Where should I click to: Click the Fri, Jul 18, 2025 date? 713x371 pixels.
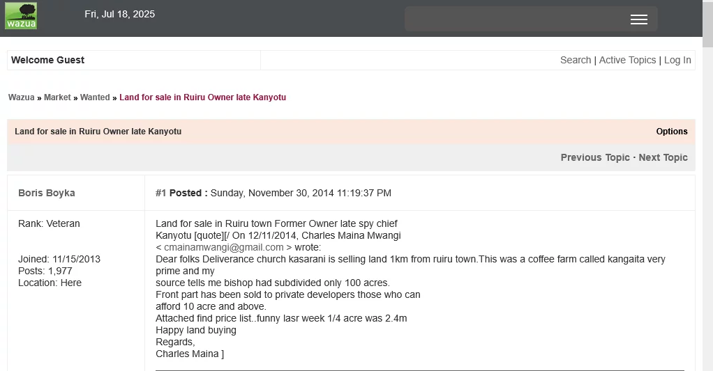pyautogui.click(x=119, y=14)
